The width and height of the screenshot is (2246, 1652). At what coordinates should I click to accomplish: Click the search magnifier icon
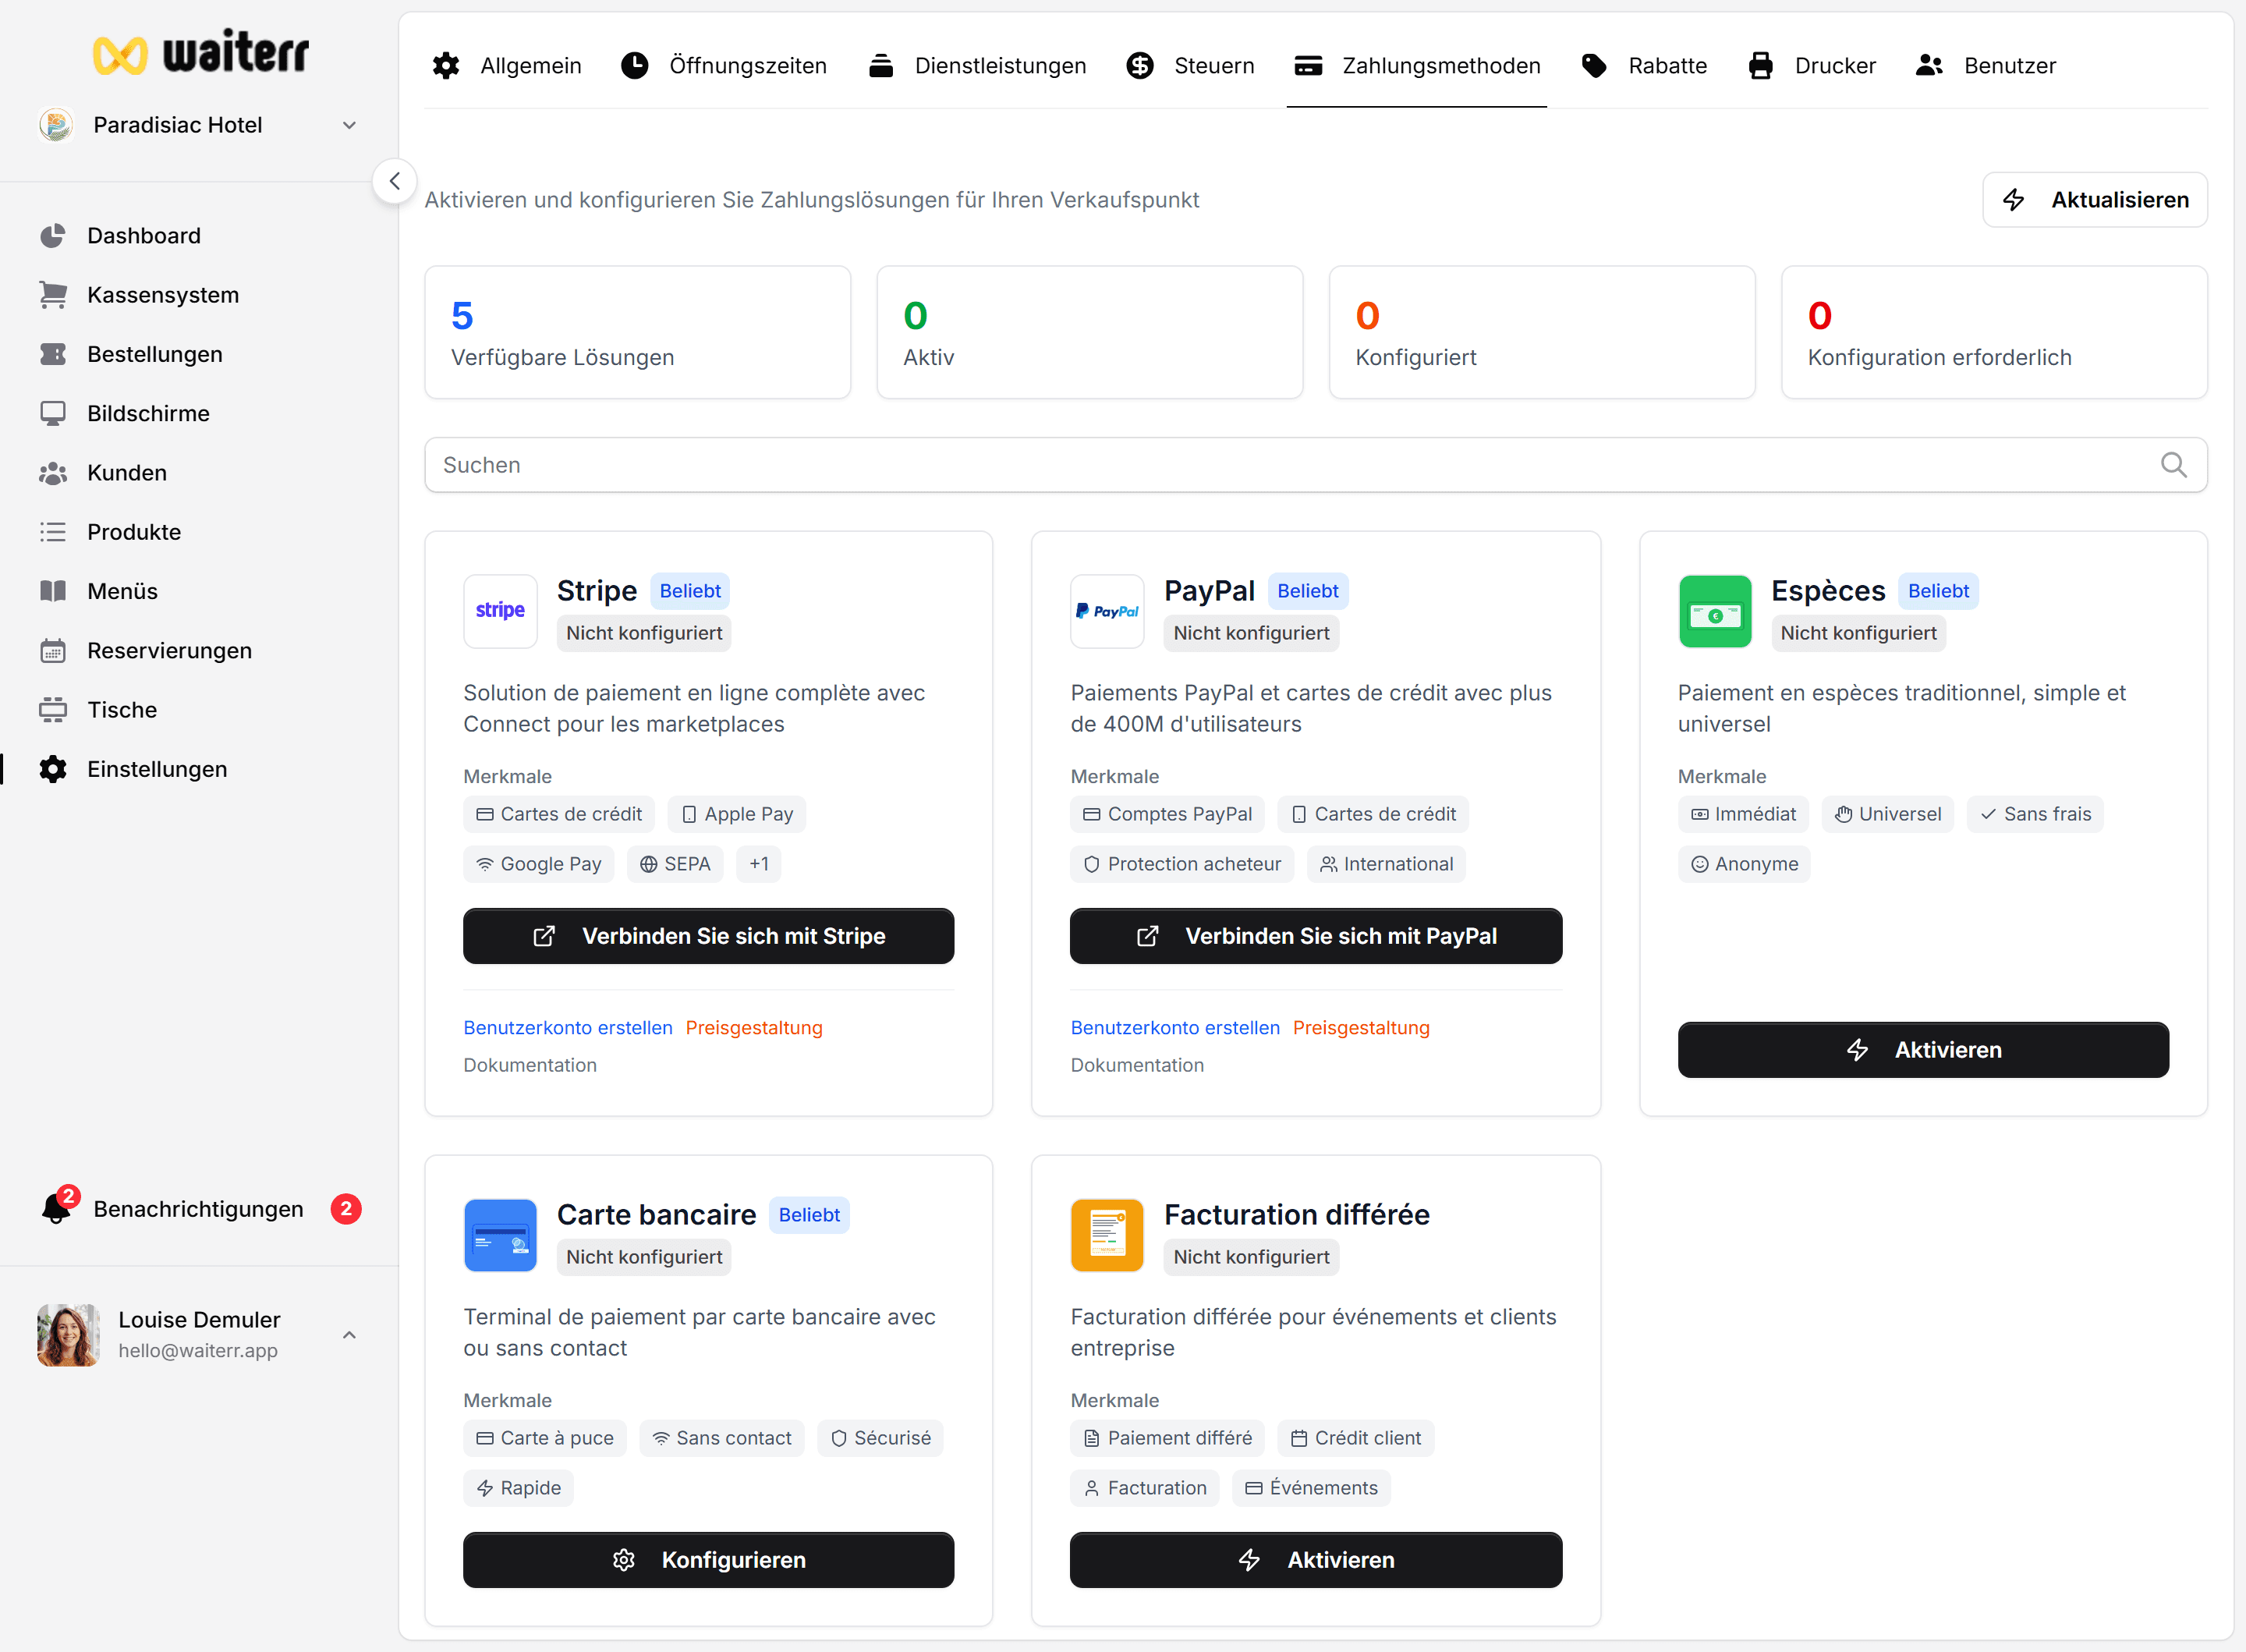point(2173,465)
